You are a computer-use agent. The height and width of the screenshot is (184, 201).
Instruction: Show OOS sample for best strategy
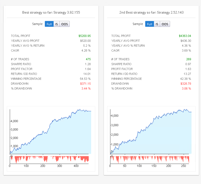[x=65, y=24]
